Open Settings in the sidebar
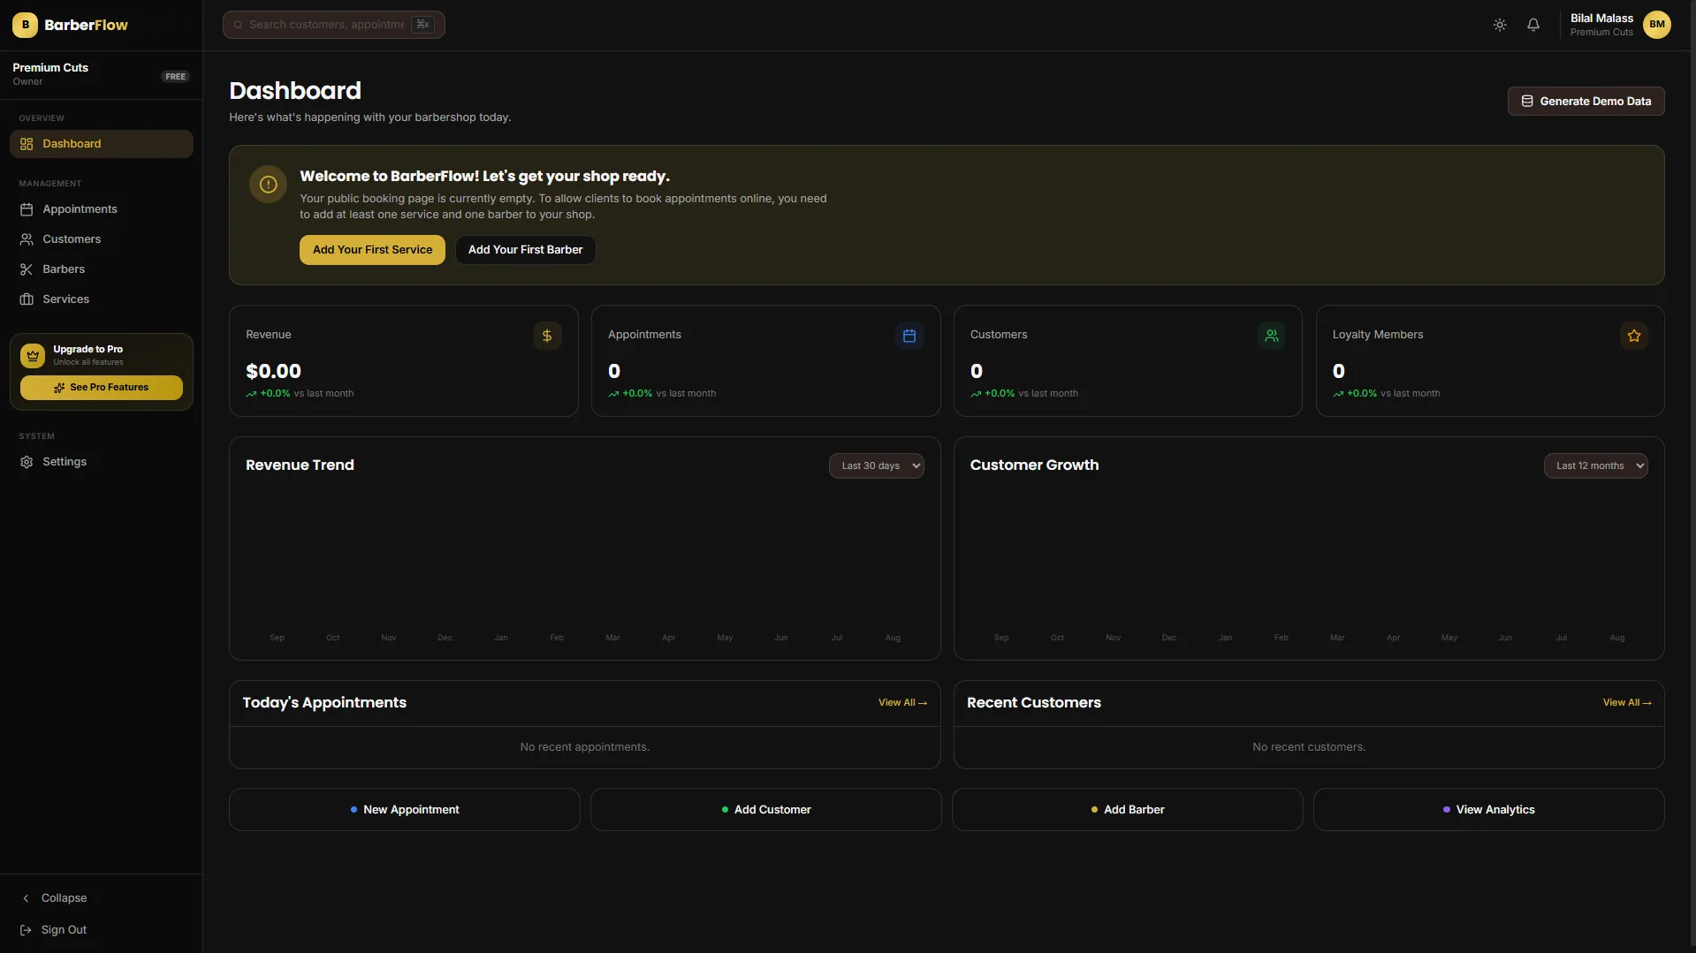This screenshot has height=953, width=1696. 101,462
